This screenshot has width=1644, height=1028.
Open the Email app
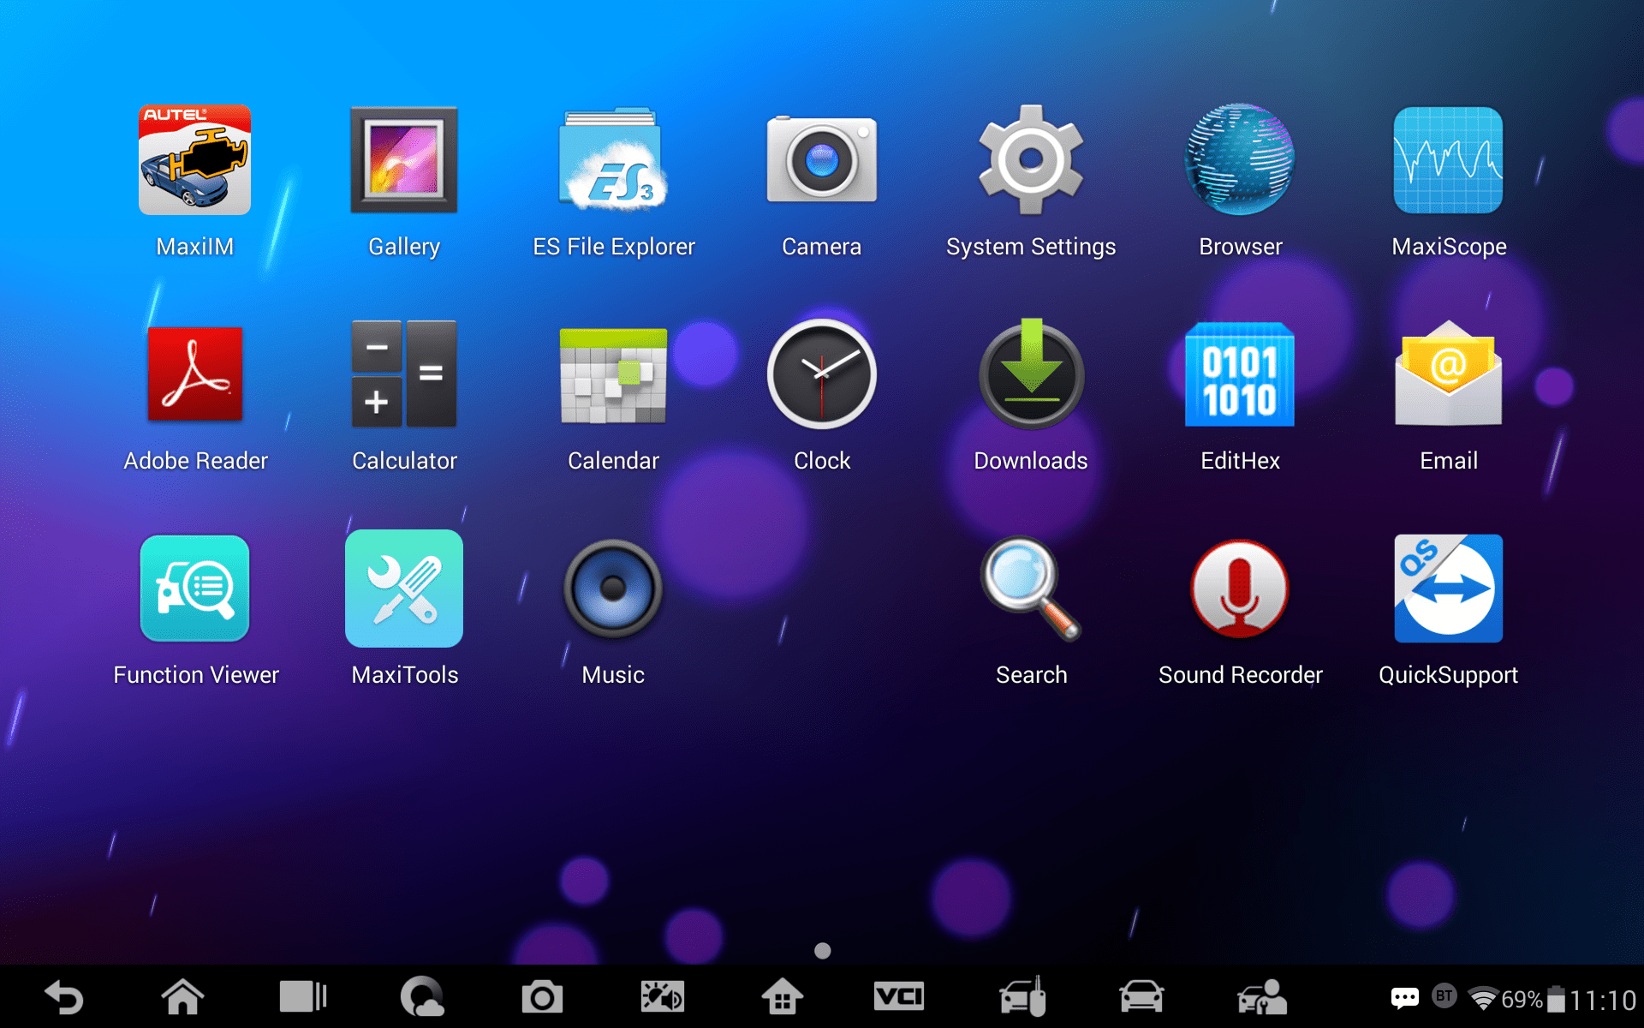click(x=1449, y=374)
